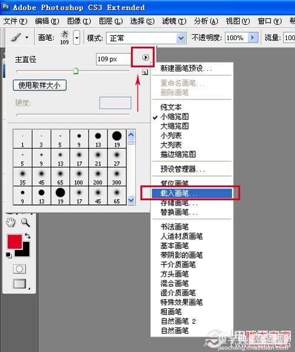This screenshot has height=352, width=295.
Task: Open the 分析(A) menu
Action: point(206,21)
